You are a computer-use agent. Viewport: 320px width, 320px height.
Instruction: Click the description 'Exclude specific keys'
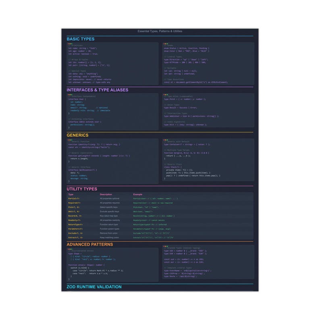[x=109, y=212]
